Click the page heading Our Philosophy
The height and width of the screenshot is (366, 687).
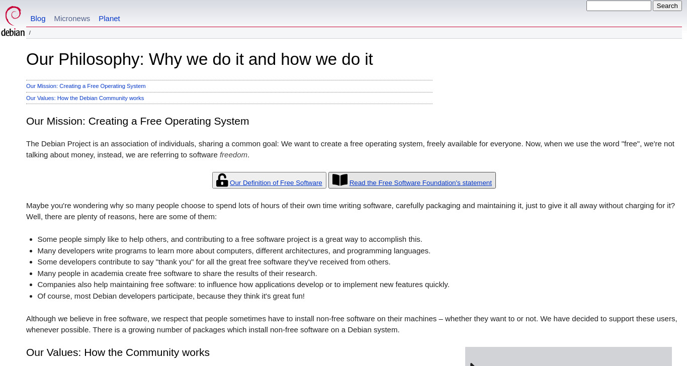(x=200, y=59)
